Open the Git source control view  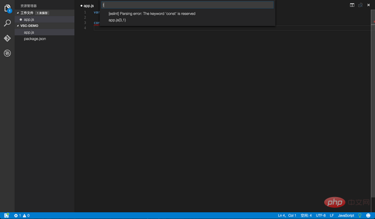7,38
